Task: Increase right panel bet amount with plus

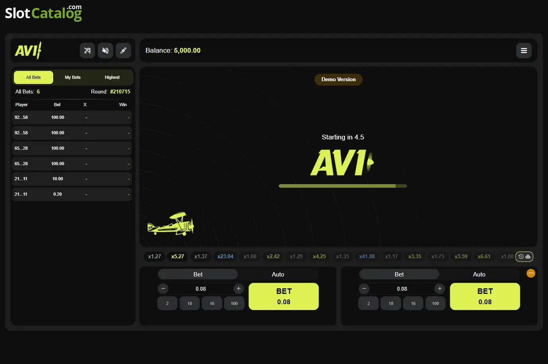Action: 440,289
